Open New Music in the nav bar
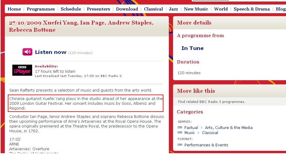This screenshot has height=158, width=286. click(x=196, y=9)
